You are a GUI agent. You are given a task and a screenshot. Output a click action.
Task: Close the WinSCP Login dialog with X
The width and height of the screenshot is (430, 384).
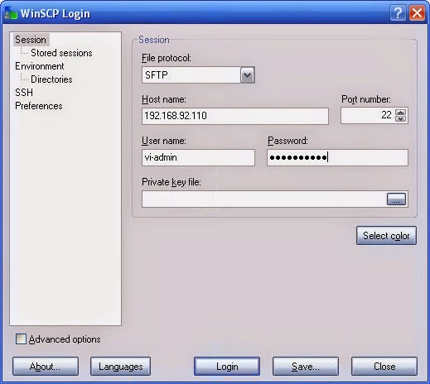[417, 13]
